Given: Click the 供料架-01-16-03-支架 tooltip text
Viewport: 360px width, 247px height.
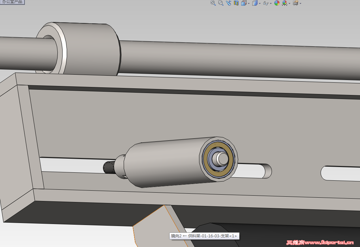Looking at the screenshot, I should 213,236.
